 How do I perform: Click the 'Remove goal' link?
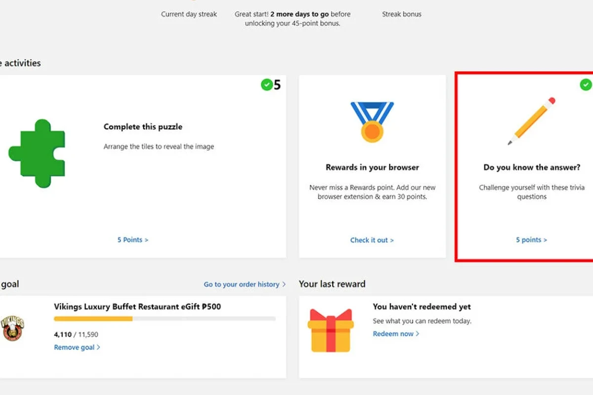tap(77, 348)
